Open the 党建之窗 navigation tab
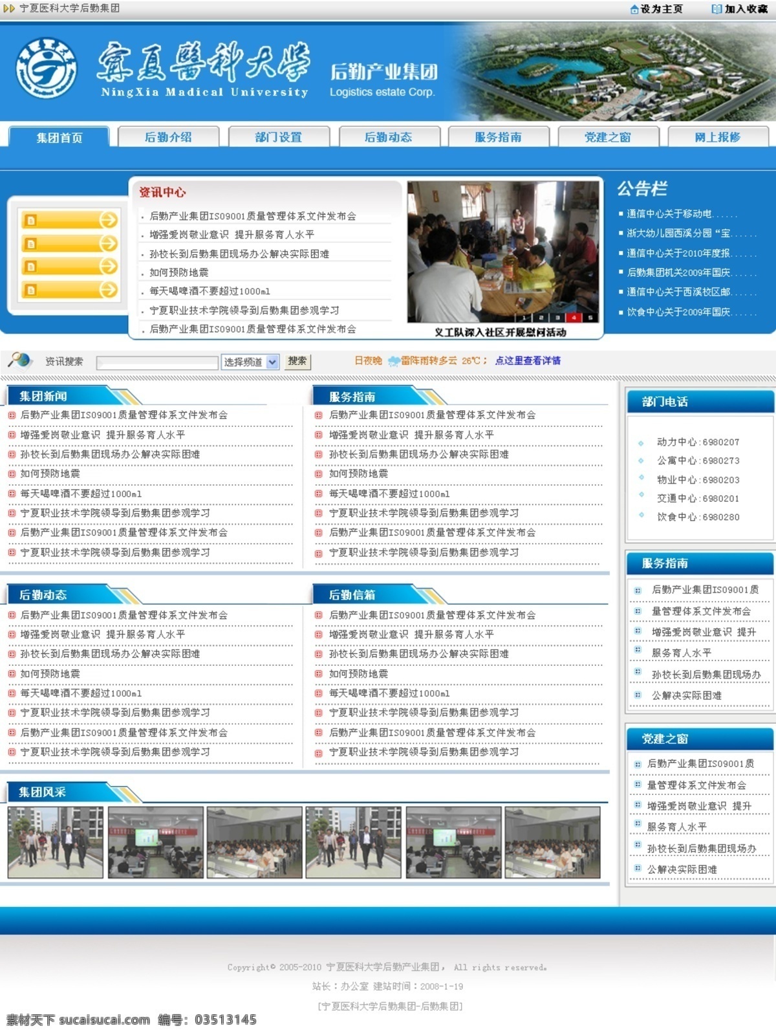This screenshot has width=776, height=1035. click(x=608, y=137)
